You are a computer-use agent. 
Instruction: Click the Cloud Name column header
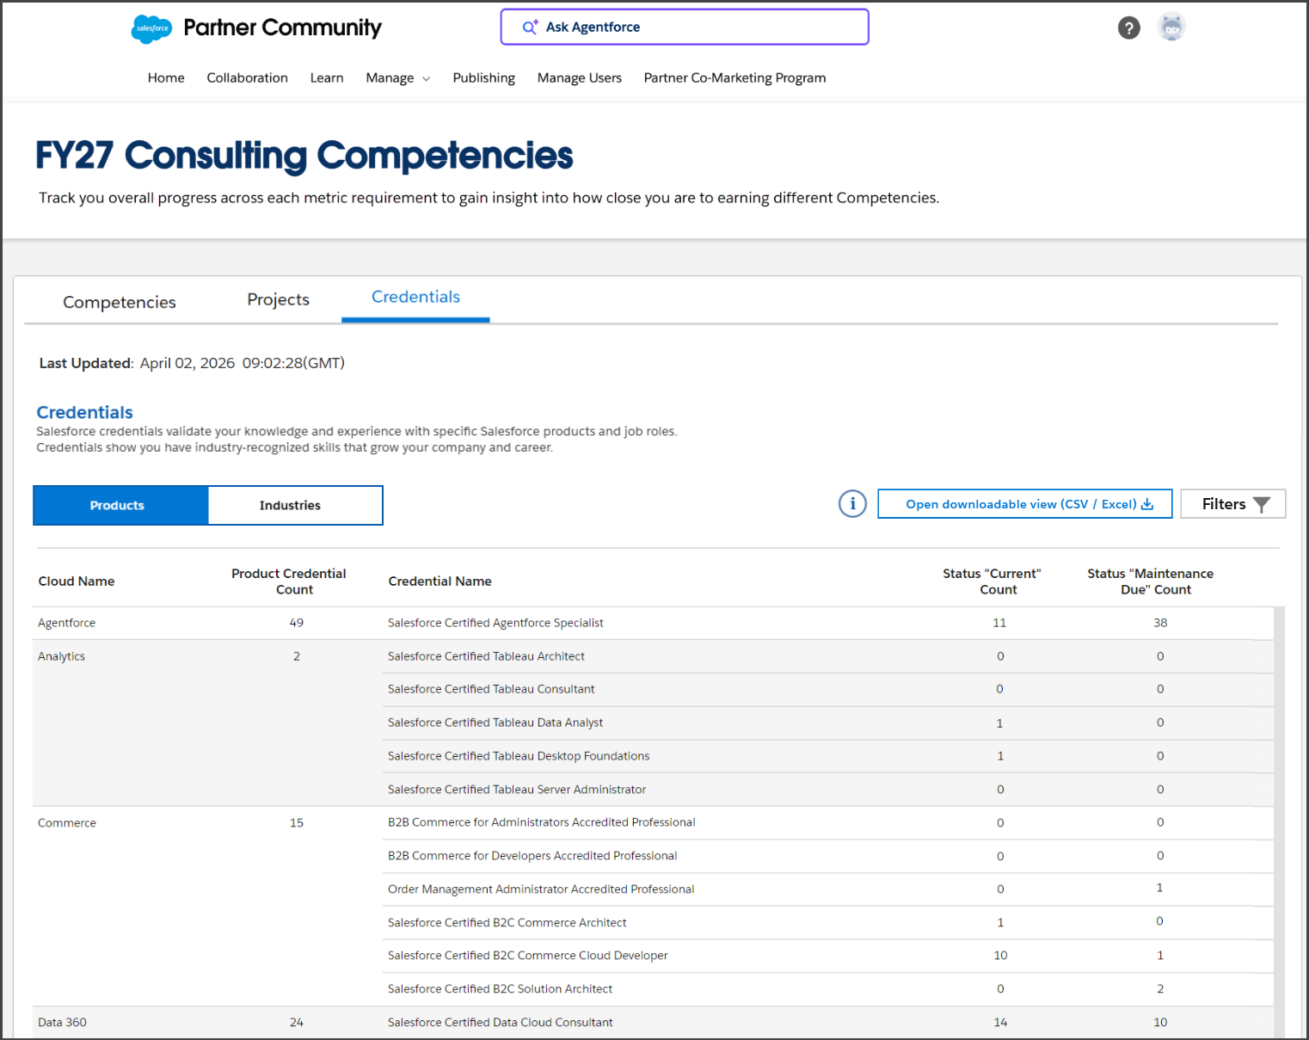(x=77, y=582)
